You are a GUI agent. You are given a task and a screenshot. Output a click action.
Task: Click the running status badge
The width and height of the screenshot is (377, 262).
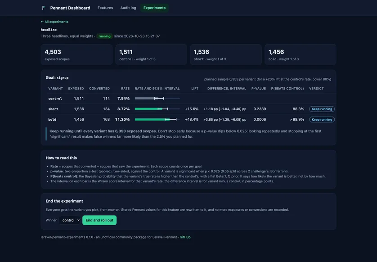104,36
